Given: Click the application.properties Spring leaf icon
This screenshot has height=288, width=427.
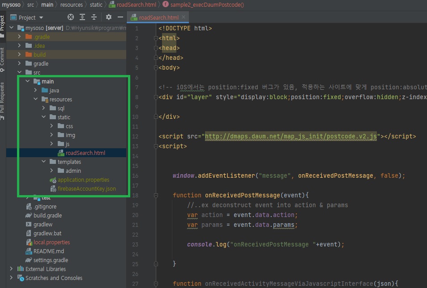Looking at the screenshot, I should tap(53, 180).
